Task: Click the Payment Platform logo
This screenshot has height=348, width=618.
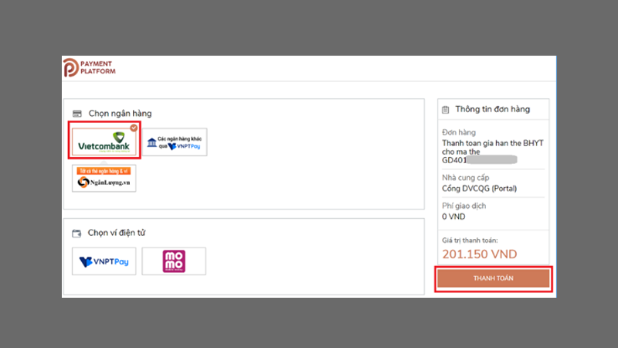Action: click(90, 67)
